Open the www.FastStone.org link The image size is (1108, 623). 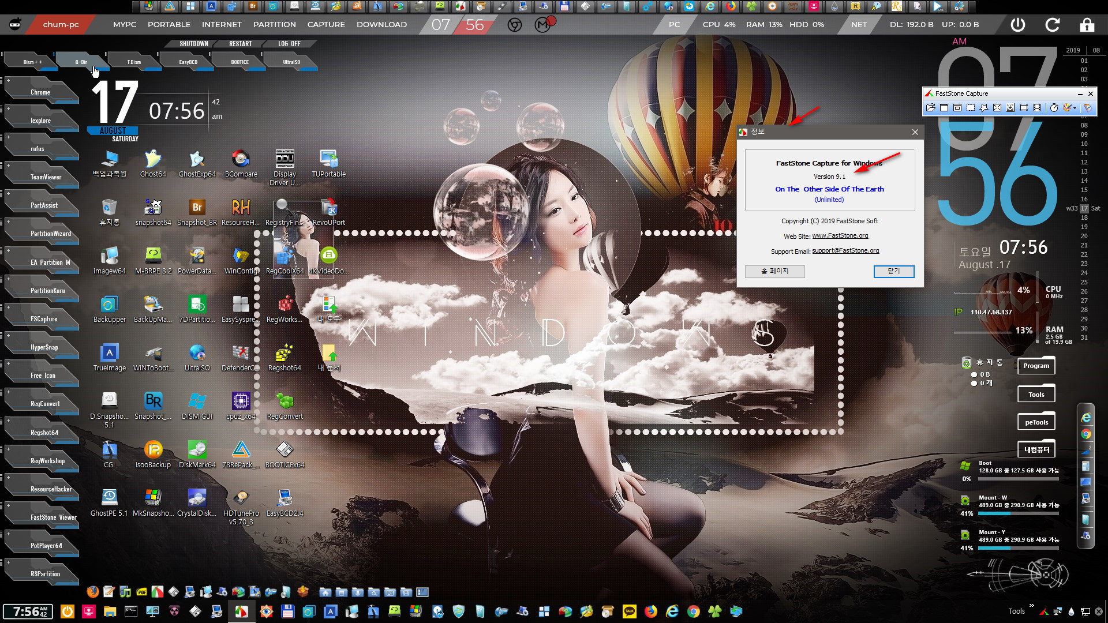coord(840,235)
